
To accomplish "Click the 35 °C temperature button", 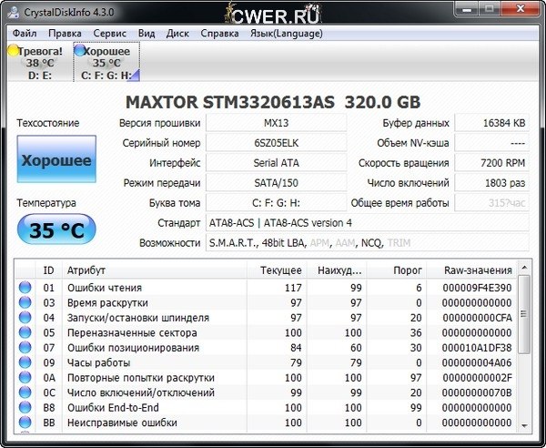I will [x=56, y=230].
